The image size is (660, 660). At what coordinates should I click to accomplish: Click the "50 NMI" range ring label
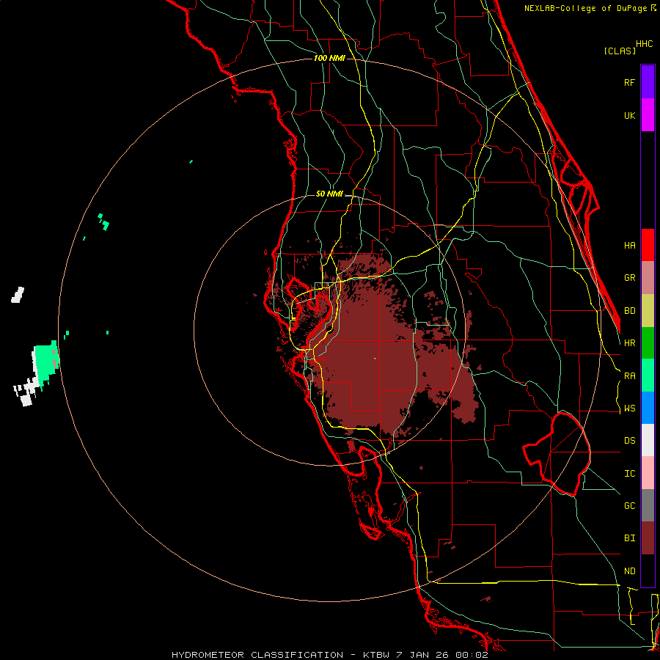pyautogui.click(x=329, y=194)
